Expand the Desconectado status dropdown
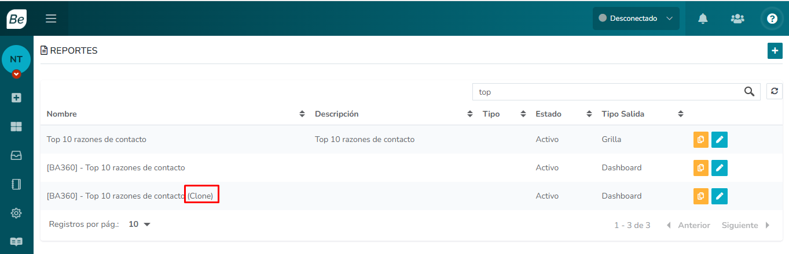This screenshot has width=789, height=254. [x=636, y=18]
